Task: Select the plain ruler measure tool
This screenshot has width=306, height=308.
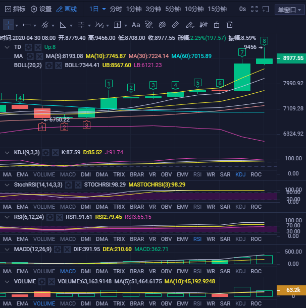Action: [175, 25]
